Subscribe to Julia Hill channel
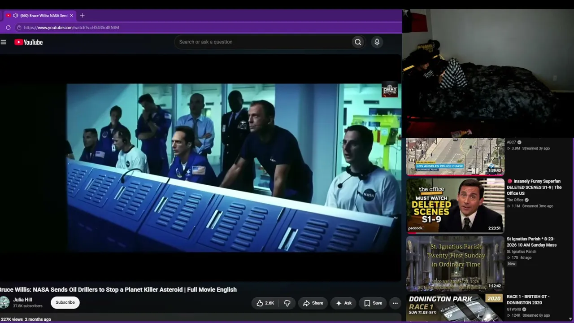 click(x=65, y=302)
